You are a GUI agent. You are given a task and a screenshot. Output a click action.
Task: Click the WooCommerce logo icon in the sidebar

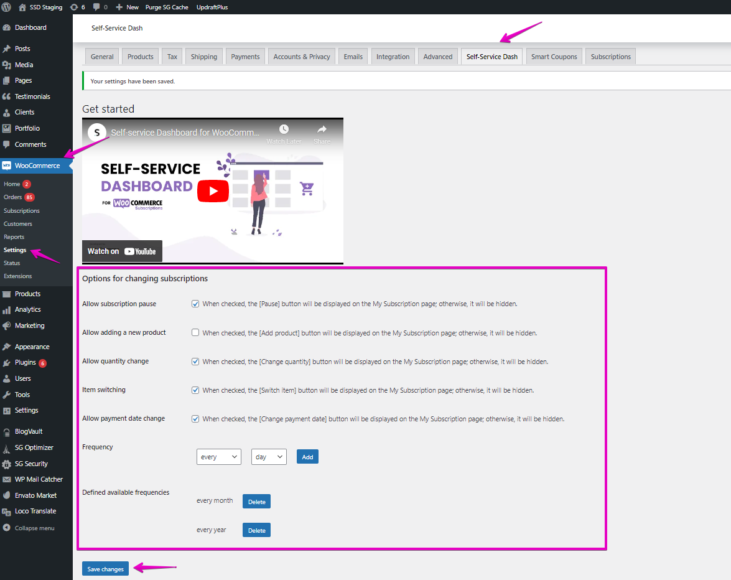pos(6,166)
